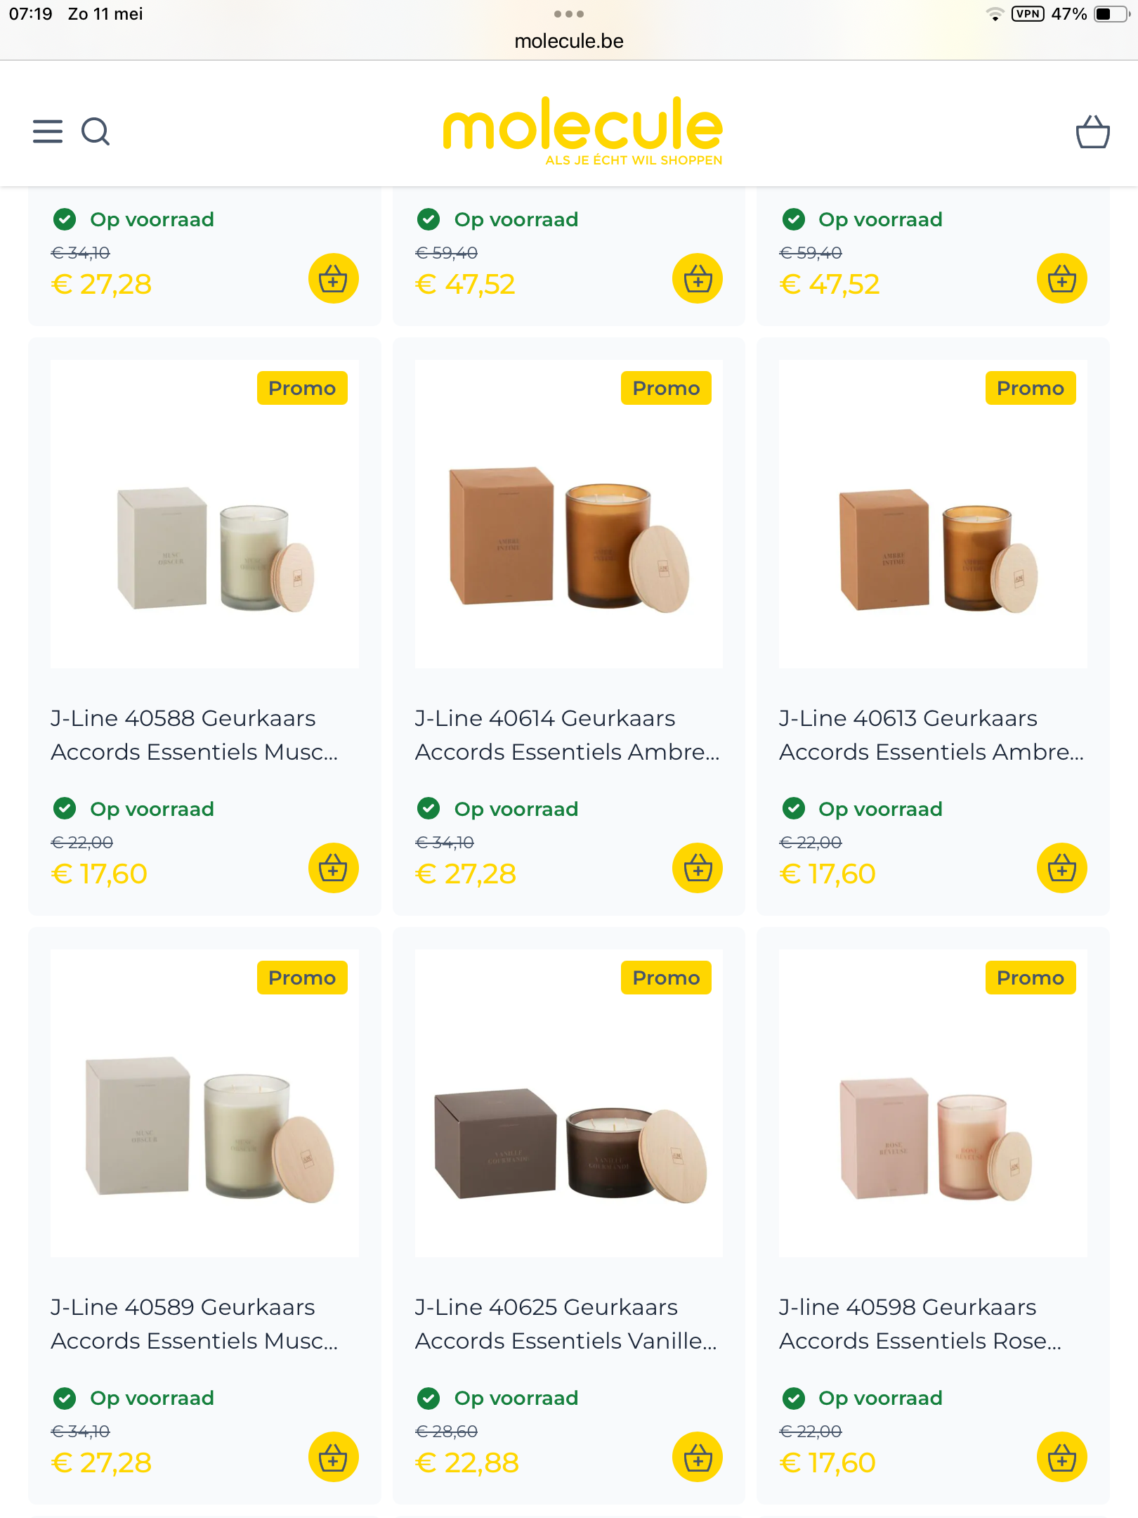Open J-Line 40588 Geurkaars product title
This screenshot has height=1518, width=1138.
[x=195, y=734]
